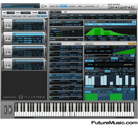Click the power icon on the Bass Analog layer
Viewport: 138px width, 128px height.
(14, 34)
